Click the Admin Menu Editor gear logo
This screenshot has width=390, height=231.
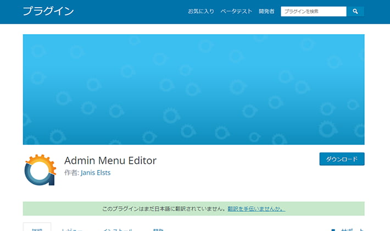[40, 170]
